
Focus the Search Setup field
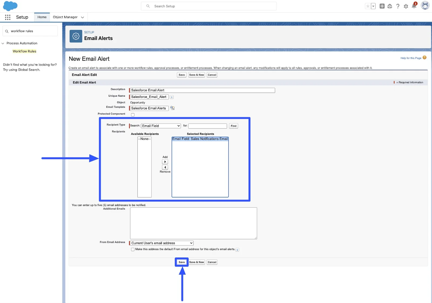coord(209,6)
